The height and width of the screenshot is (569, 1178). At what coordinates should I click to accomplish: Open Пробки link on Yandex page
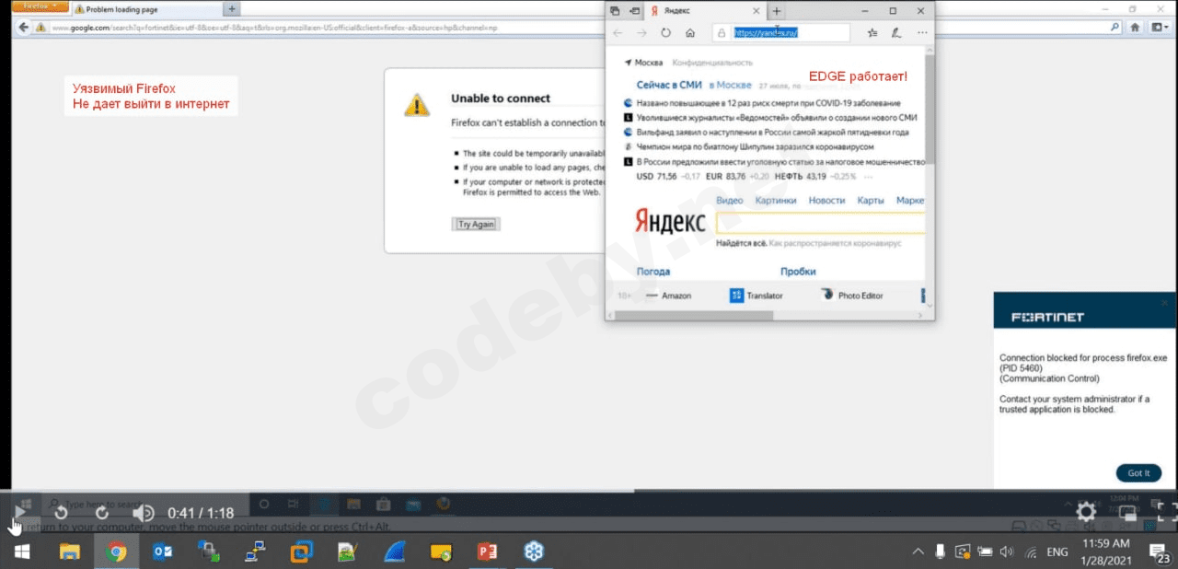798,272
